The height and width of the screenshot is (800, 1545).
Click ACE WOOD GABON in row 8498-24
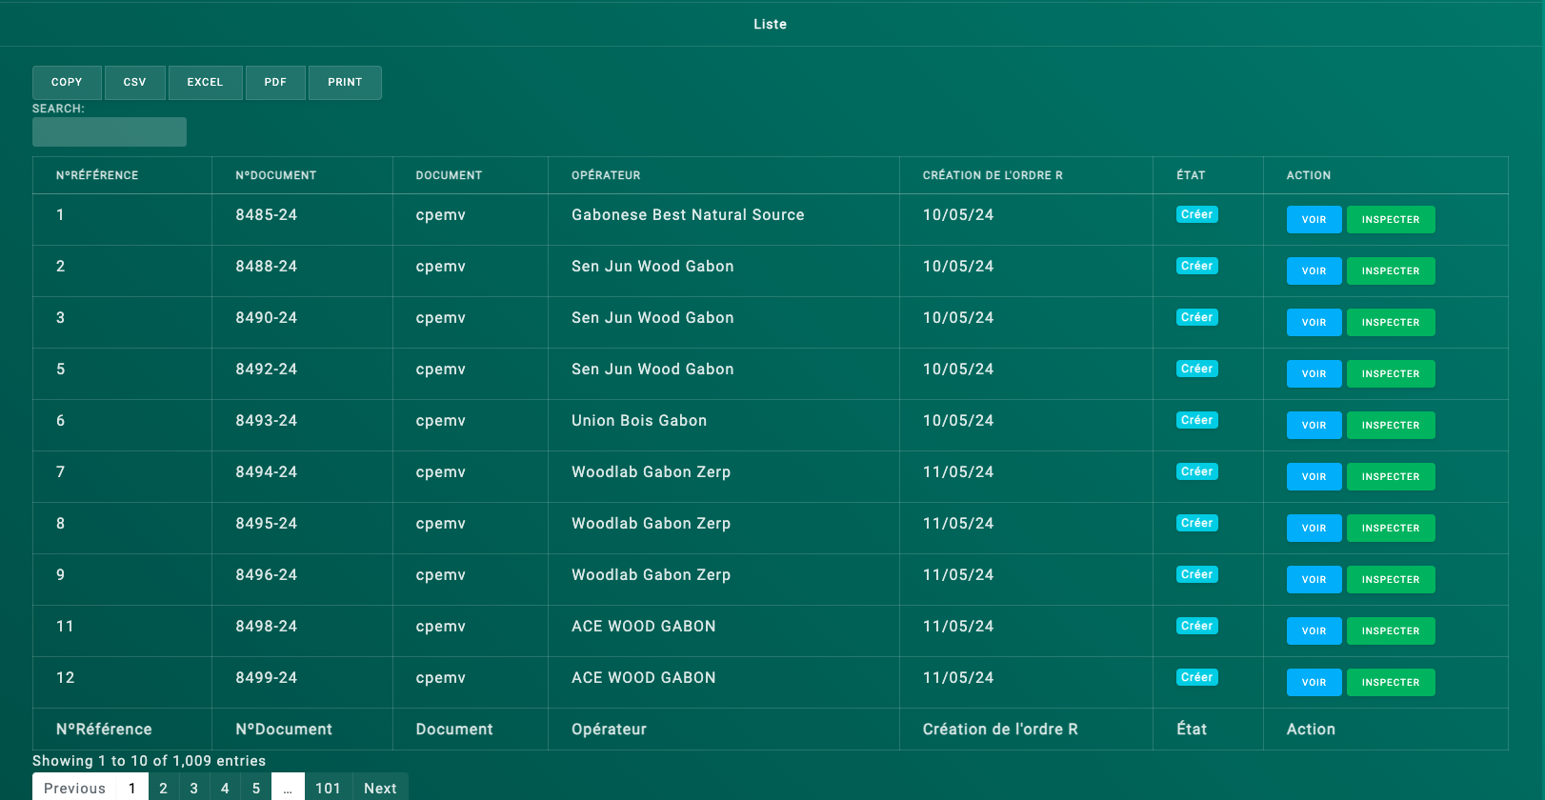pyautogui.click(x=644, y=627)
